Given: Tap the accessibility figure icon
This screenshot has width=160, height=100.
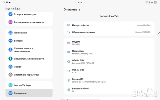Looking at the screenshot, I should [x=10, y=59].
